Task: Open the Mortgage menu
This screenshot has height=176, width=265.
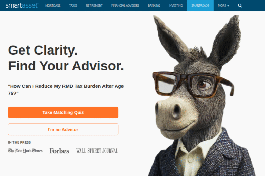Action: point(53,5)
